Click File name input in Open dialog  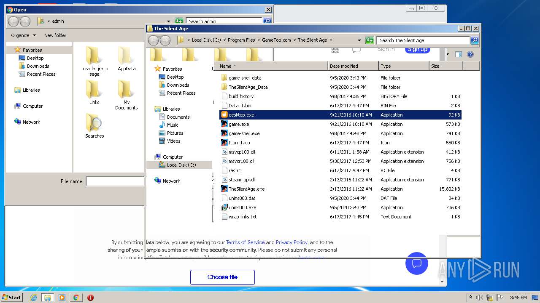pos(115,181)
